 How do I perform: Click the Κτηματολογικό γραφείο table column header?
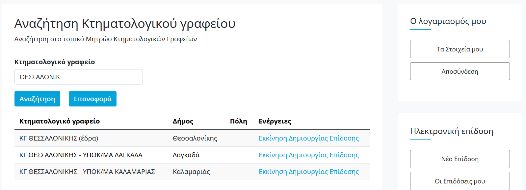pyautogui.click(x=60, y=121)
